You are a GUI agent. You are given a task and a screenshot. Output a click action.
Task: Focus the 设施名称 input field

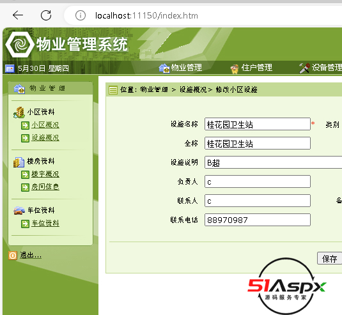258,124
